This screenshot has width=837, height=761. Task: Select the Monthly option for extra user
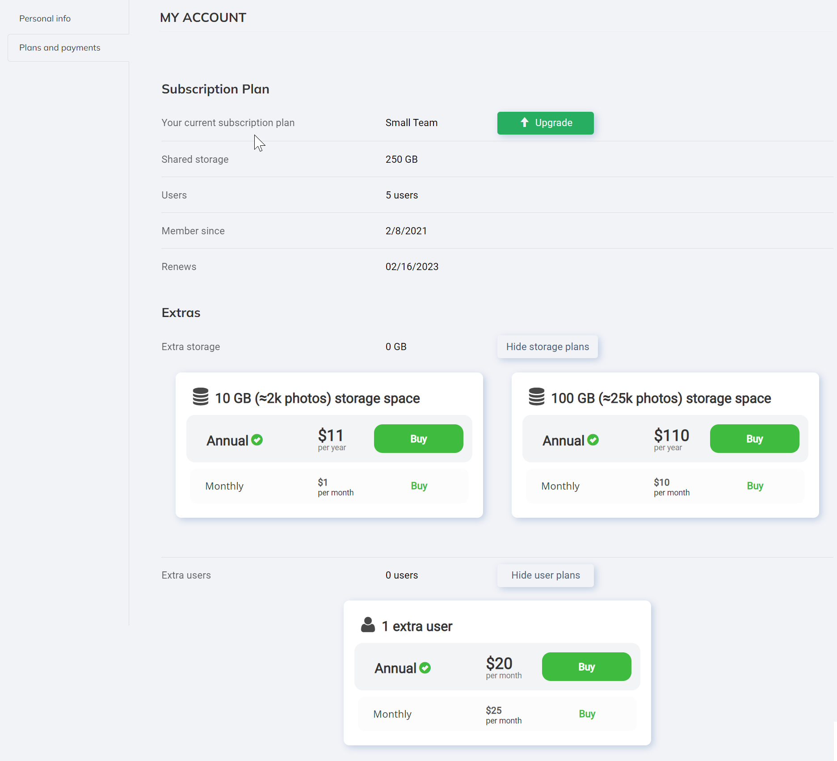pos(392,714)
